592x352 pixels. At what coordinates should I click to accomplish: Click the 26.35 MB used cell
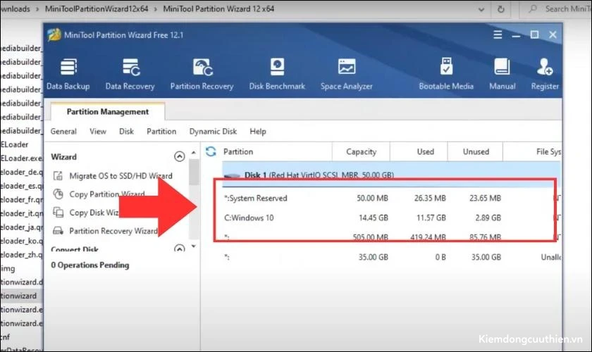click(430, 198)
